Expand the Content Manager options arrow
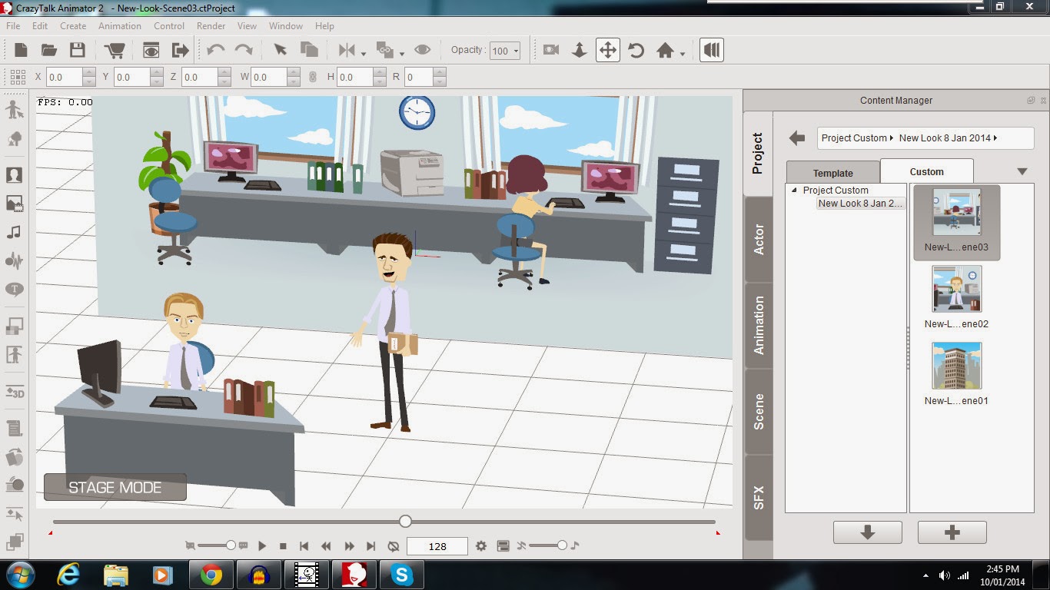 pos(1022,171)
